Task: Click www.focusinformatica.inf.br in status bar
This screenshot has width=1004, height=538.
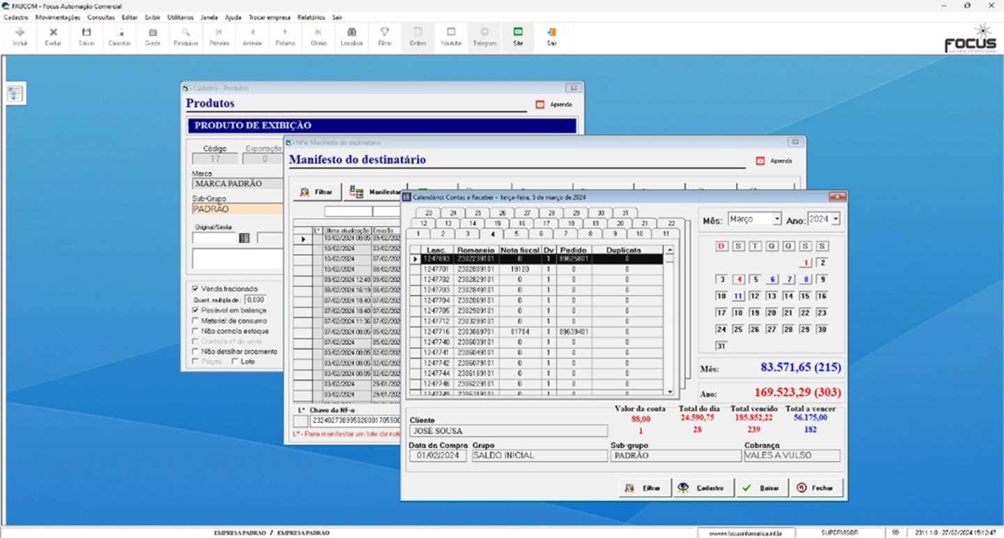Action: (745, 533)
